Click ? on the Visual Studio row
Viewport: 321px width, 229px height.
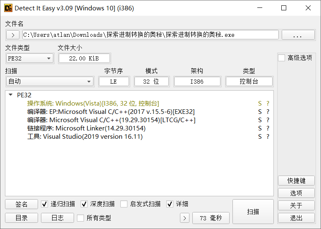tap(268, 137)
